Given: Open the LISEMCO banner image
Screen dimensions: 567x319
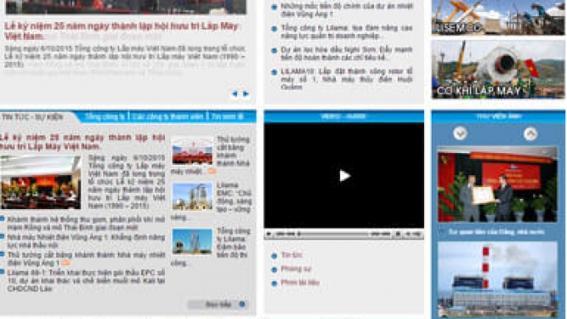Looking at the screenshot, I should 498,18.
